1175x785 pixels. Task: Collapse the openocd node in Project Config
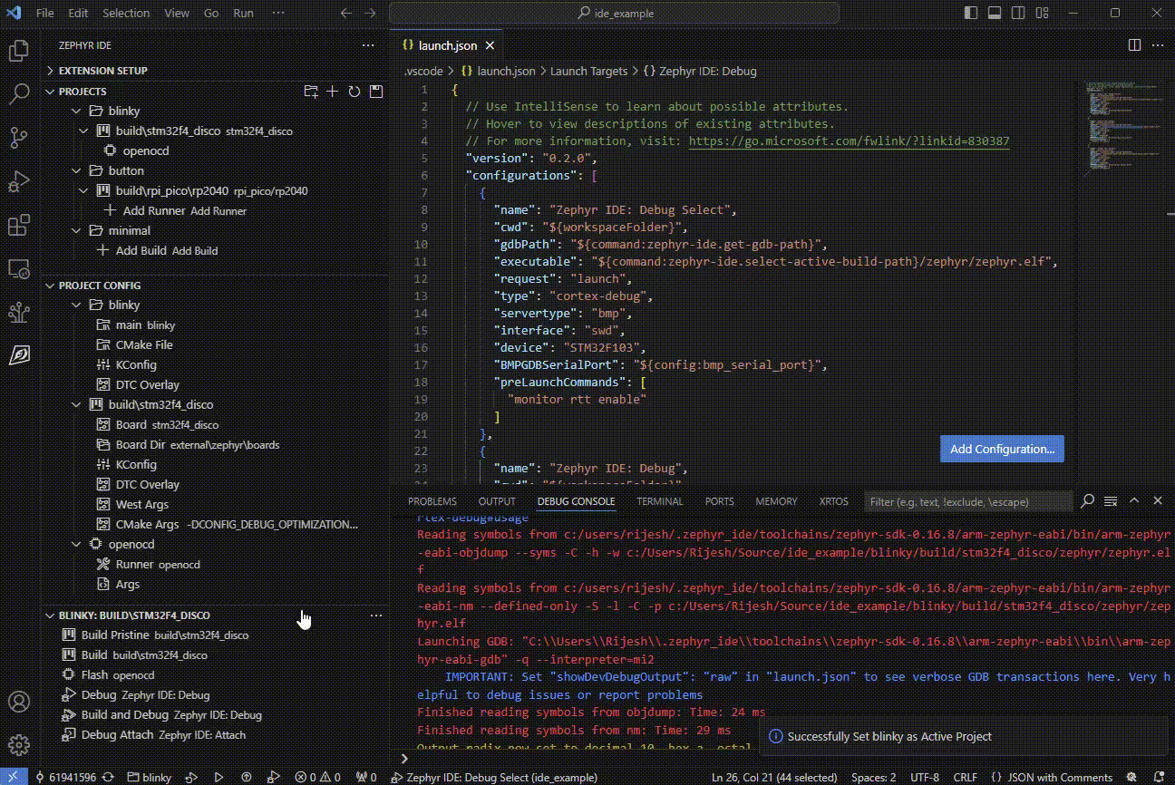[77, 545]
